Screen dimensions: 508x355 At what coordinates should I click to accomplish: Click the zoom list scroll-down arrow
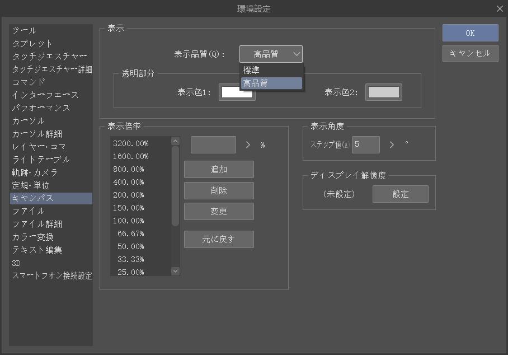point(175,271)
